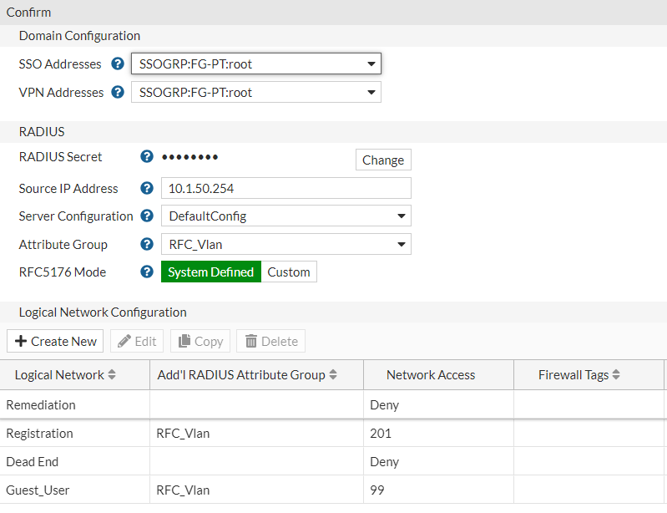Switch RFC5176 mode to Custom
667x513 pixels.
point(289,272)
